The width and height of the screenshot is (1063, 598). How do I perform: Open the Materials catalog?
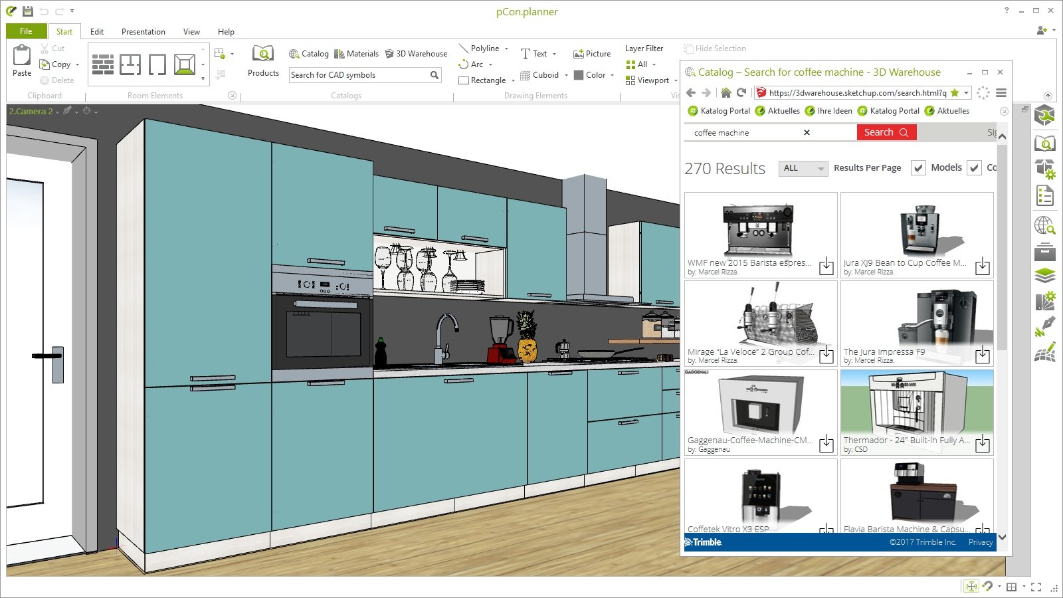pos(356,54)
